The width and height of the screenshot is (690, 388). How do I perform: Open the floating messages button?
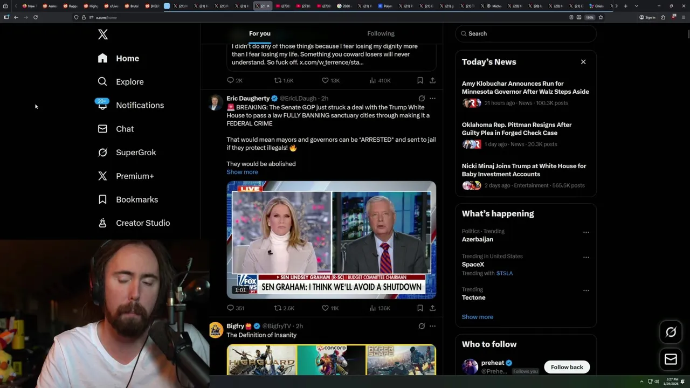coord(671,359)
